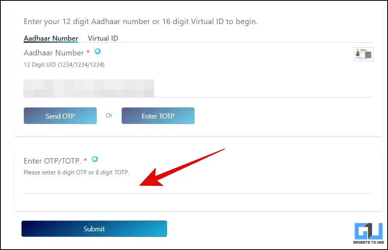Switch to the Virtual ID tab
The width and height of the screenshot is (388, 250).
tap(103, 38)
